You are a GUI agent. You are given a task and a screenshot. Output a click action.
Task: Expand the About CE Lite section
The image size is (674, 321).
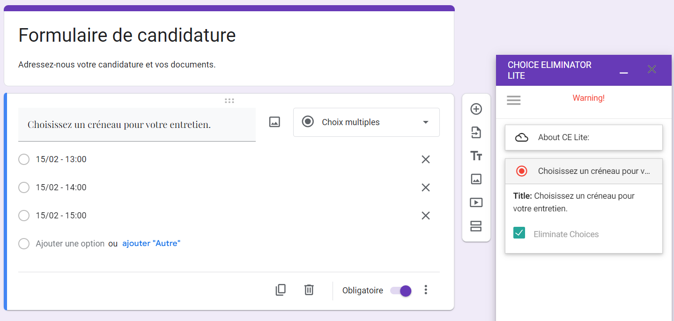click(x=584, y=137)
